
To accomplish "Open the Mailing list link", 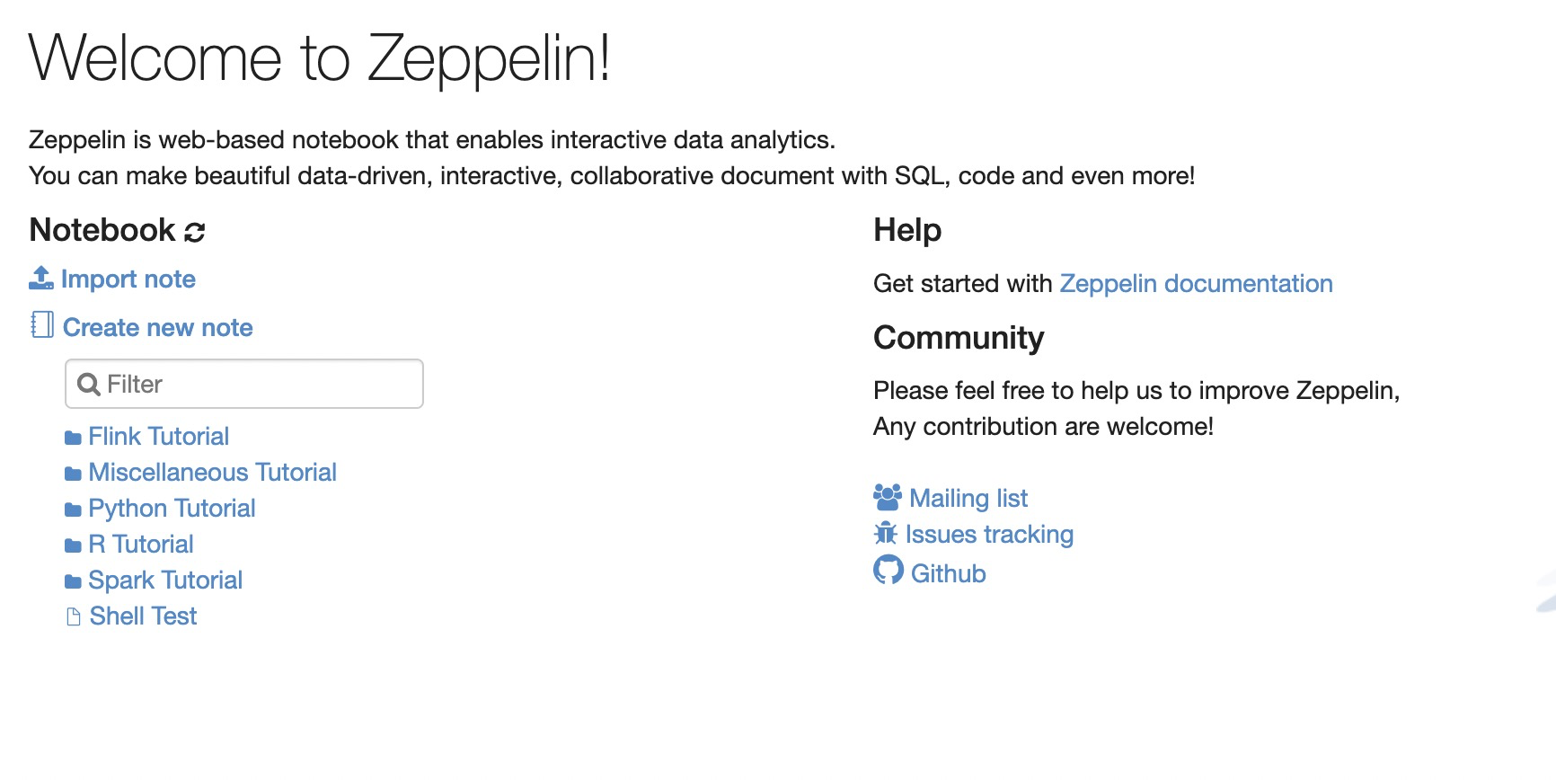I will 968,499.
